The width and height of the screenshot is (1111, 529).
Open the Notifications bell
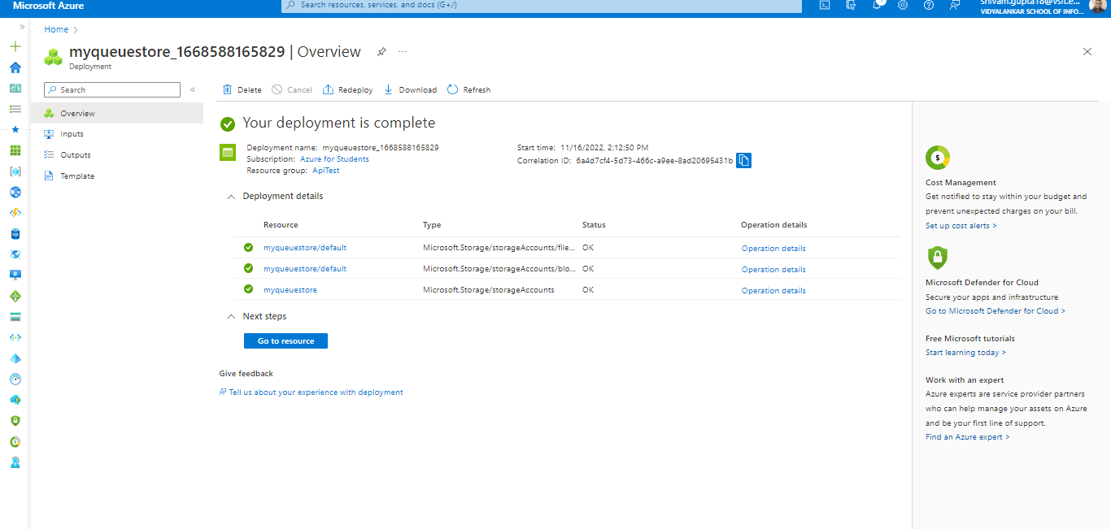point(877,5)
